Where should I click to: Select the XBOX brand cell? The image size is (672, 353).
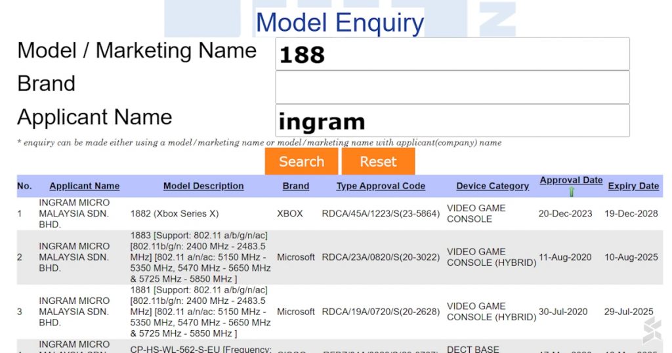coord(289,213)
